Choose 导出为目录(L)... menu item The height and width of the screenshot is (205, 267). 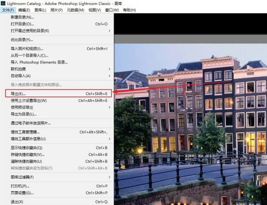[57, 114]
